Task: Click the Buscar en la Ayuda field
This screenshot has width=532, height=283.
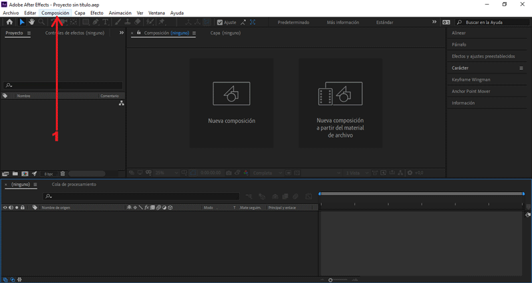Action: [493, 22]
